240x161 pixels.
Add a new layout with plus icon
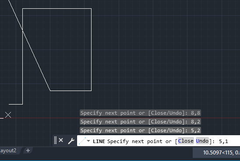point(28,150)
